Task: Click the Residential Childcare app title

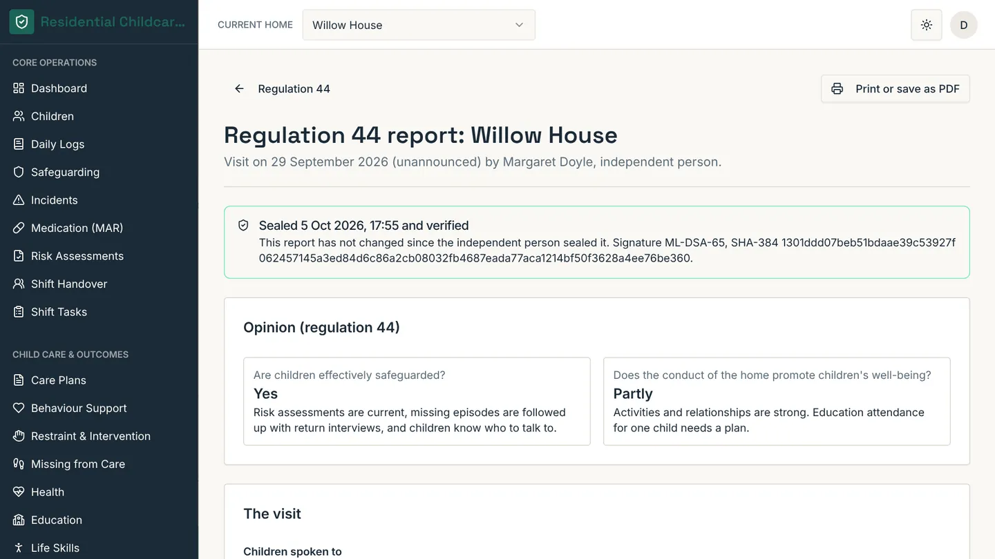Action: tap(113, 22)
